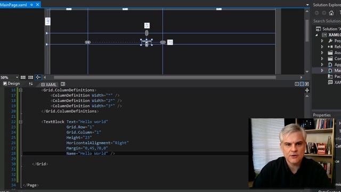Screen dimensions: 341x192
Task: Click the Assets folder icon
Action: pos(330,53)
